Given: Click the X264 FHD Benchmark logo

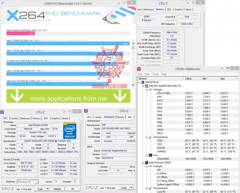Looking at the screenshot, I should [x=54, y=15].
